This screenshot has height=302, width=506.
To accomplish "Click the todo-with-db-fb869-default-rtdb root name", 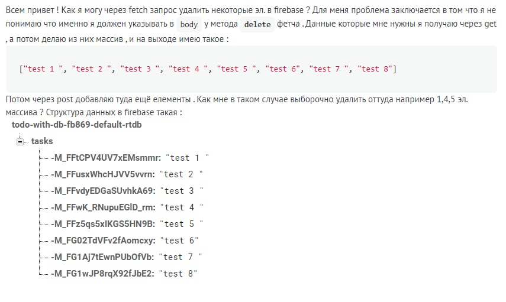I will pos(77,125).
